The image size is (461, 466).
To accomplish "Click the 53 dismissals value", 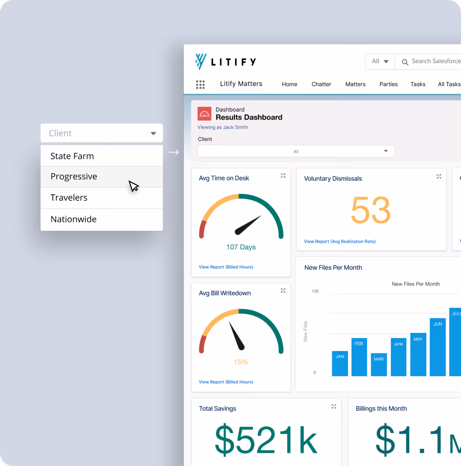I will tap(370, 210).
